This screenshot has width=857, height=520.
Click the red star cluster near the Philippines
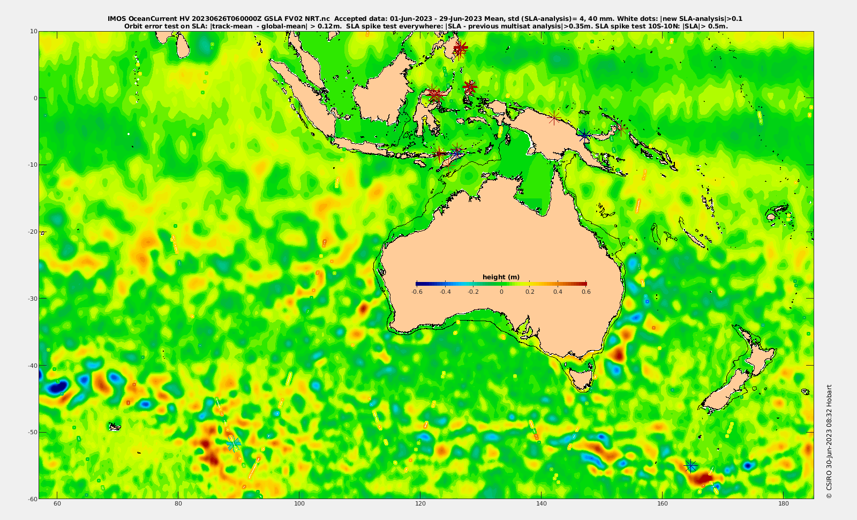point(460,49)
